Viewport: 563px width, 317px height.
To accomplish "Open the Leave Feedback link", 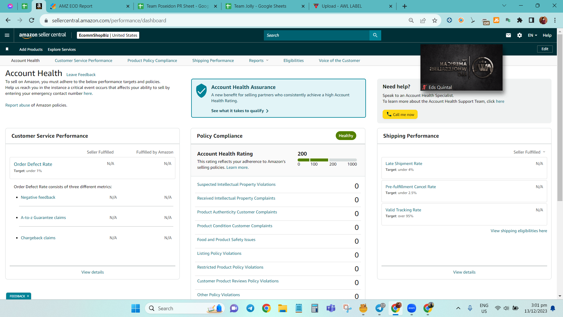I will (x=81, y=75).
